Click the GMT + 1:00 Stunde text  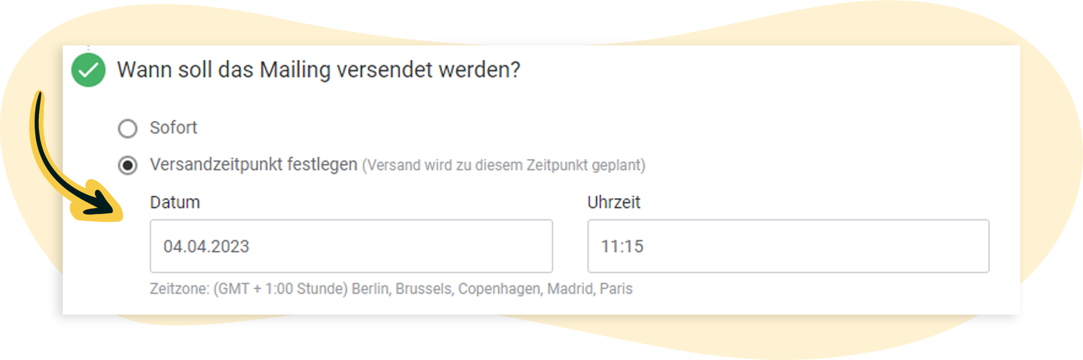(x=280, y=289)
